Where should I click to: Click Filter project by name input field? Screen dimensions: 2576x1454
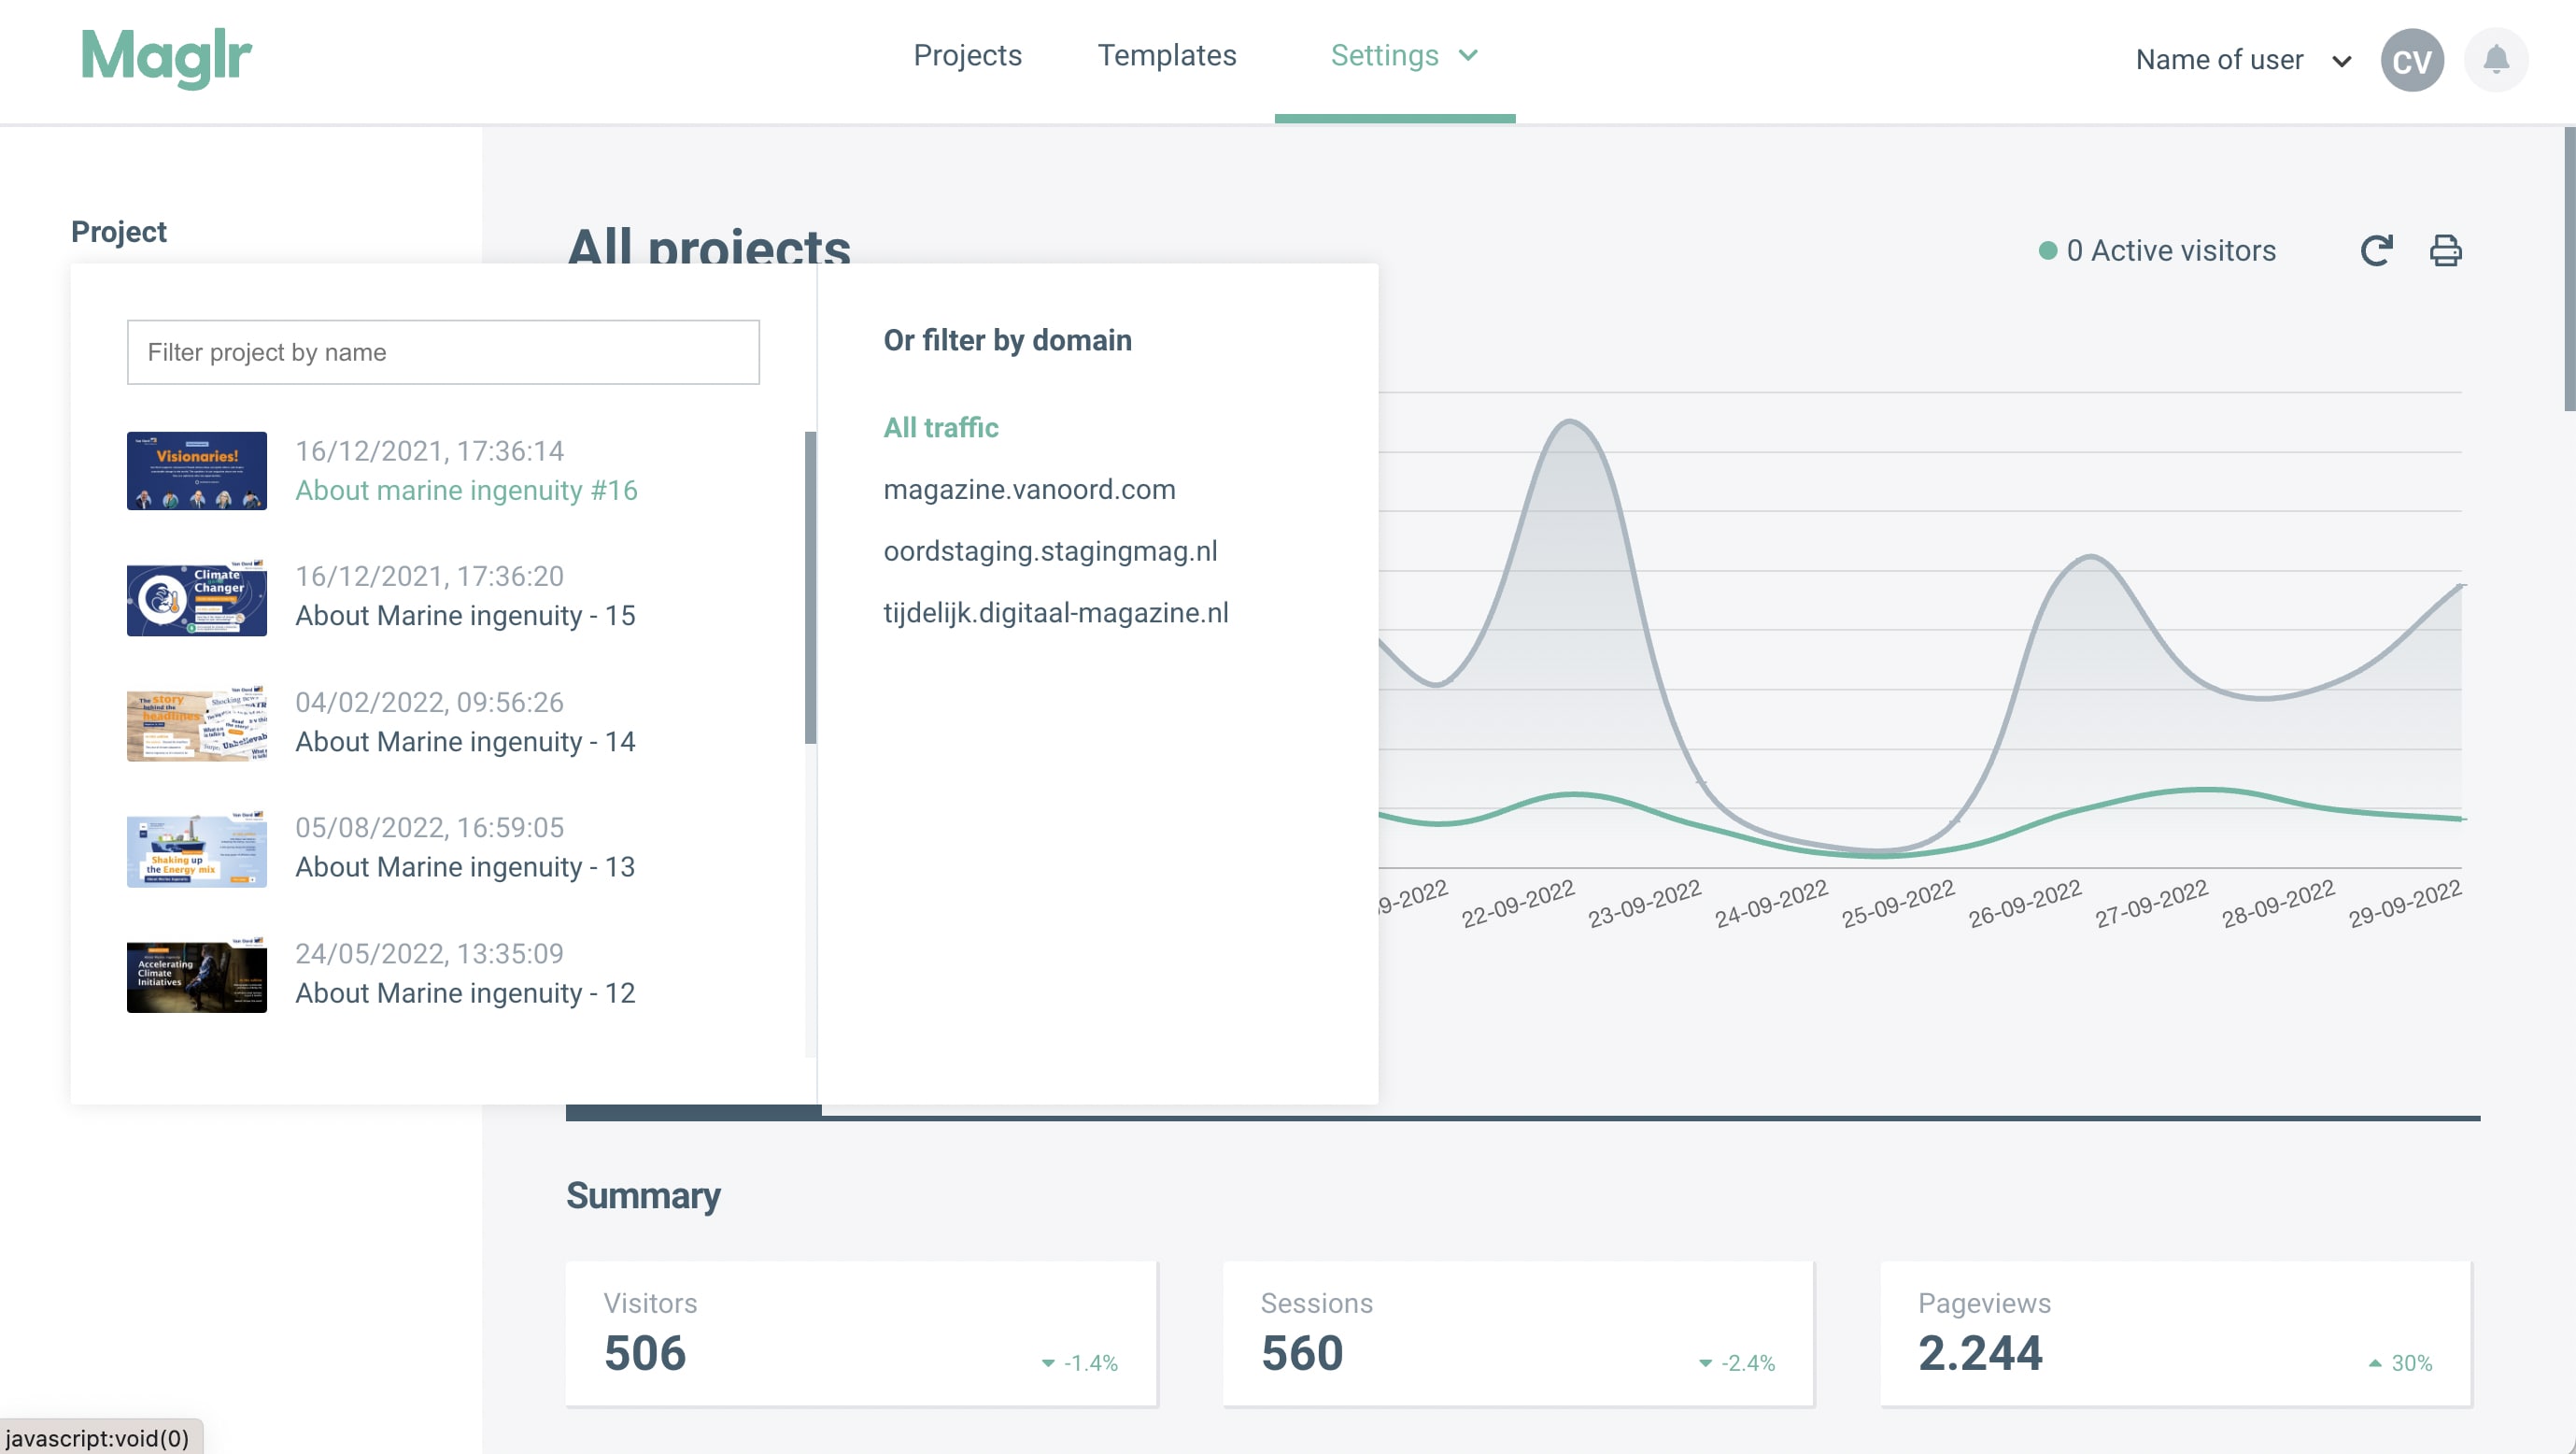tap(443, 350)
